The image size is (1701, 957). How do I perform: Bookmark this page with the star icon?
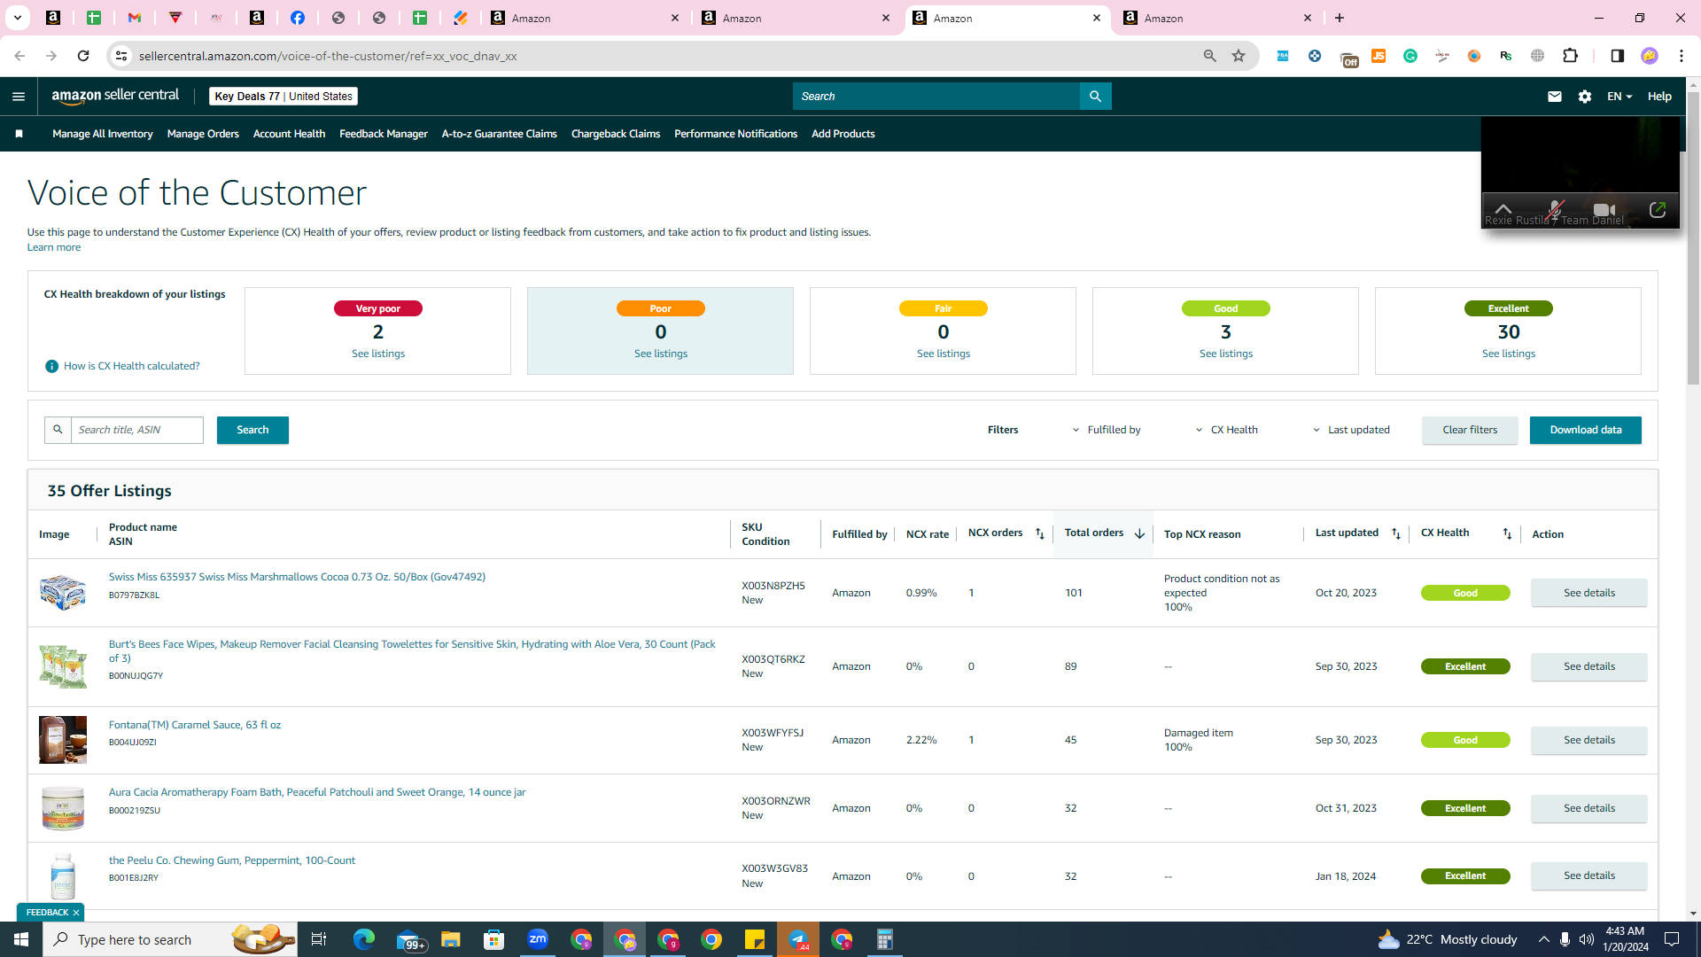tap(1239, 56)
